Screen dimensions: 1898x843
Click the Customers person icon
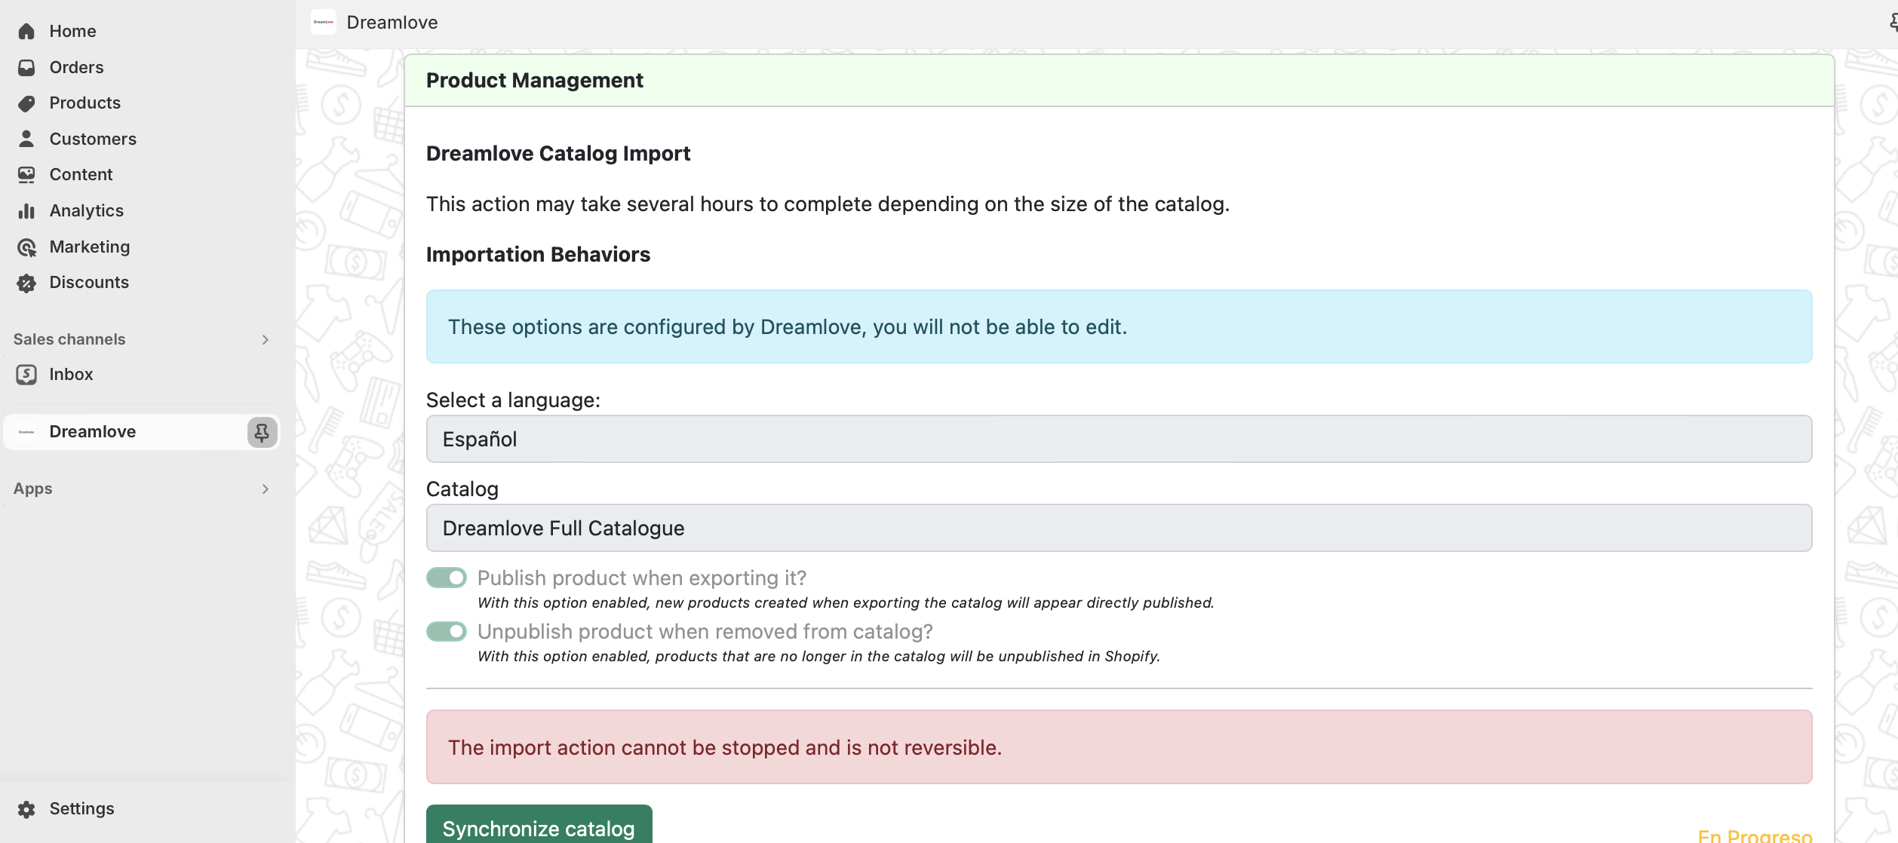click(26, 139)
